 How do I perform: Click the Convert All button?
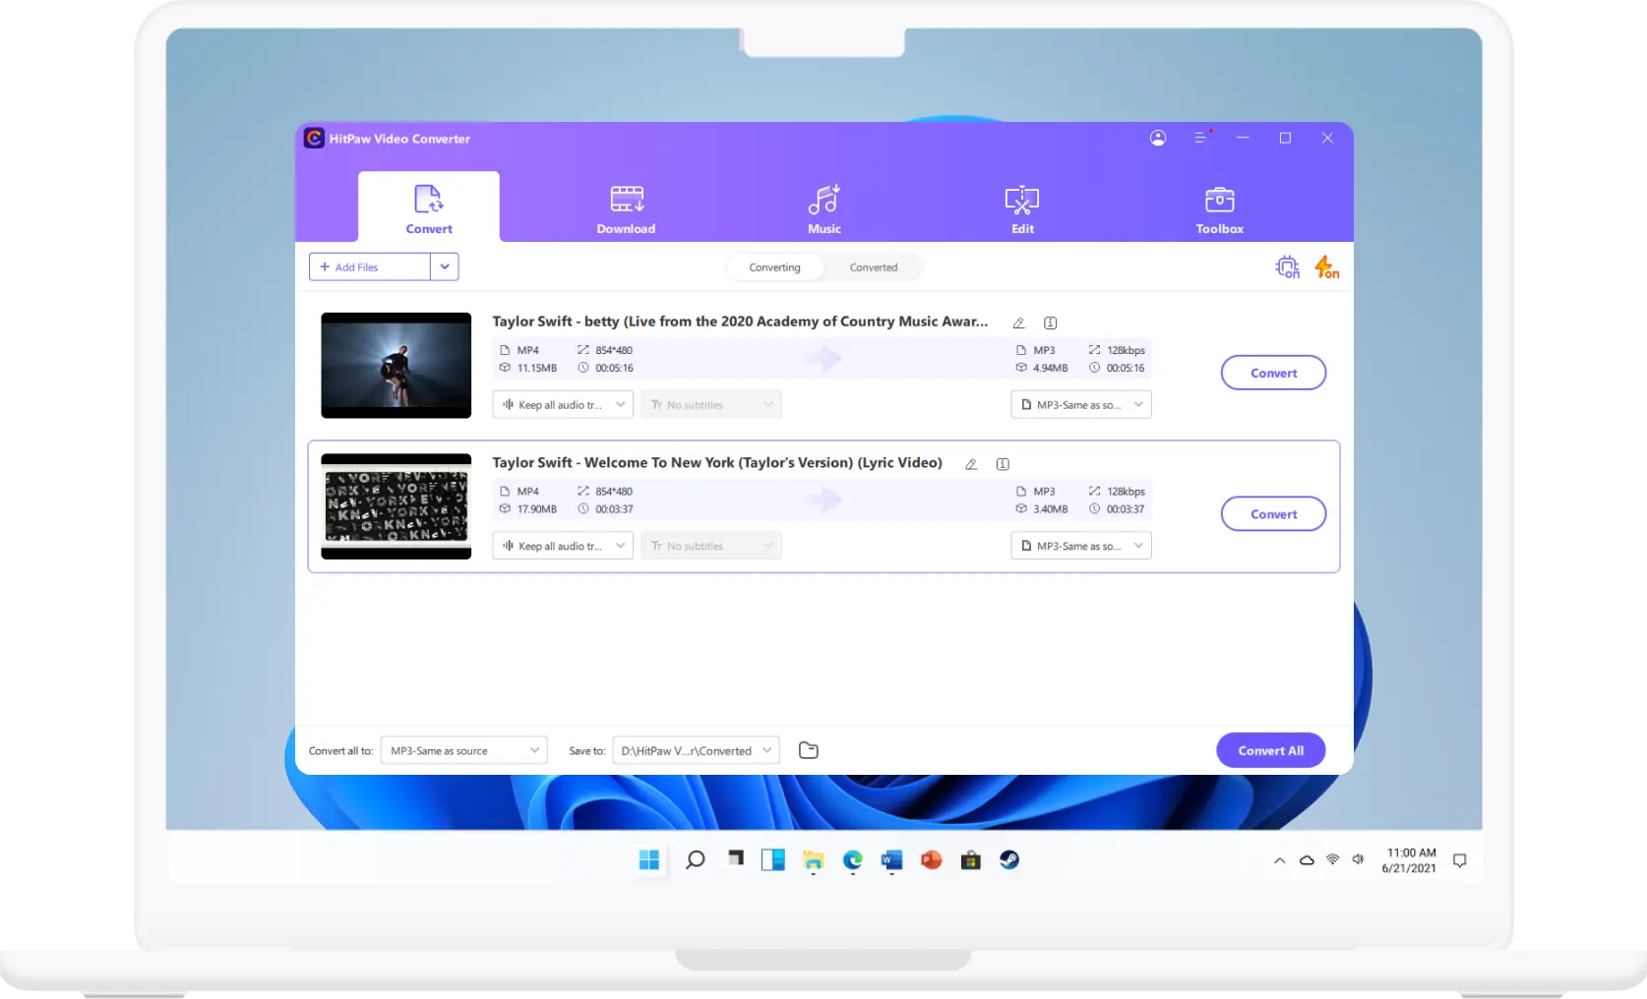coord(1270,750)
